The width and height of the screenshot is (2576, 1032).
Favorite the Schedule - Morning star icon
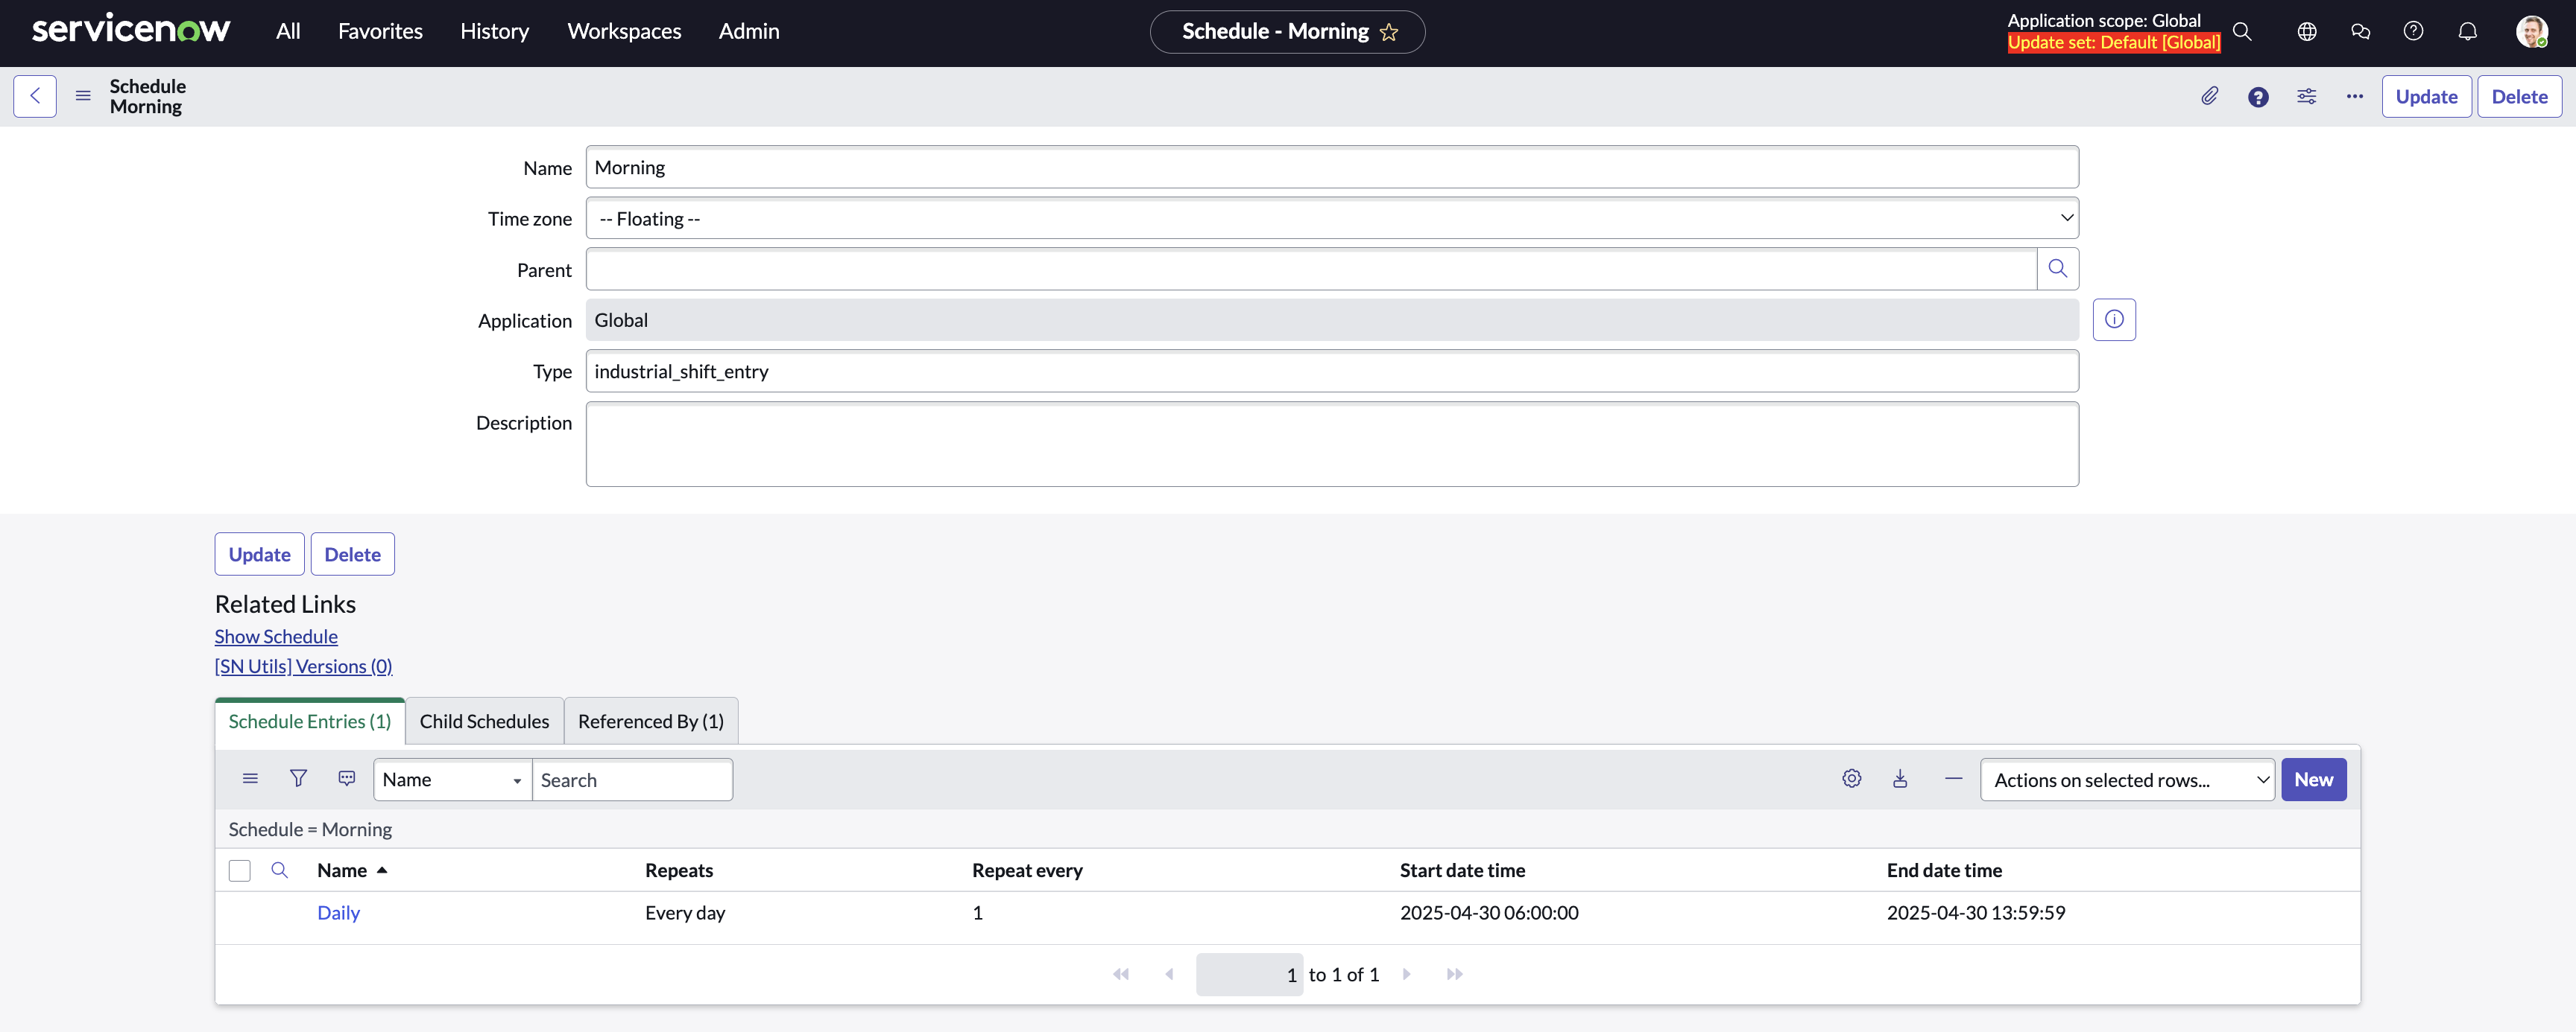point(1389,32)
